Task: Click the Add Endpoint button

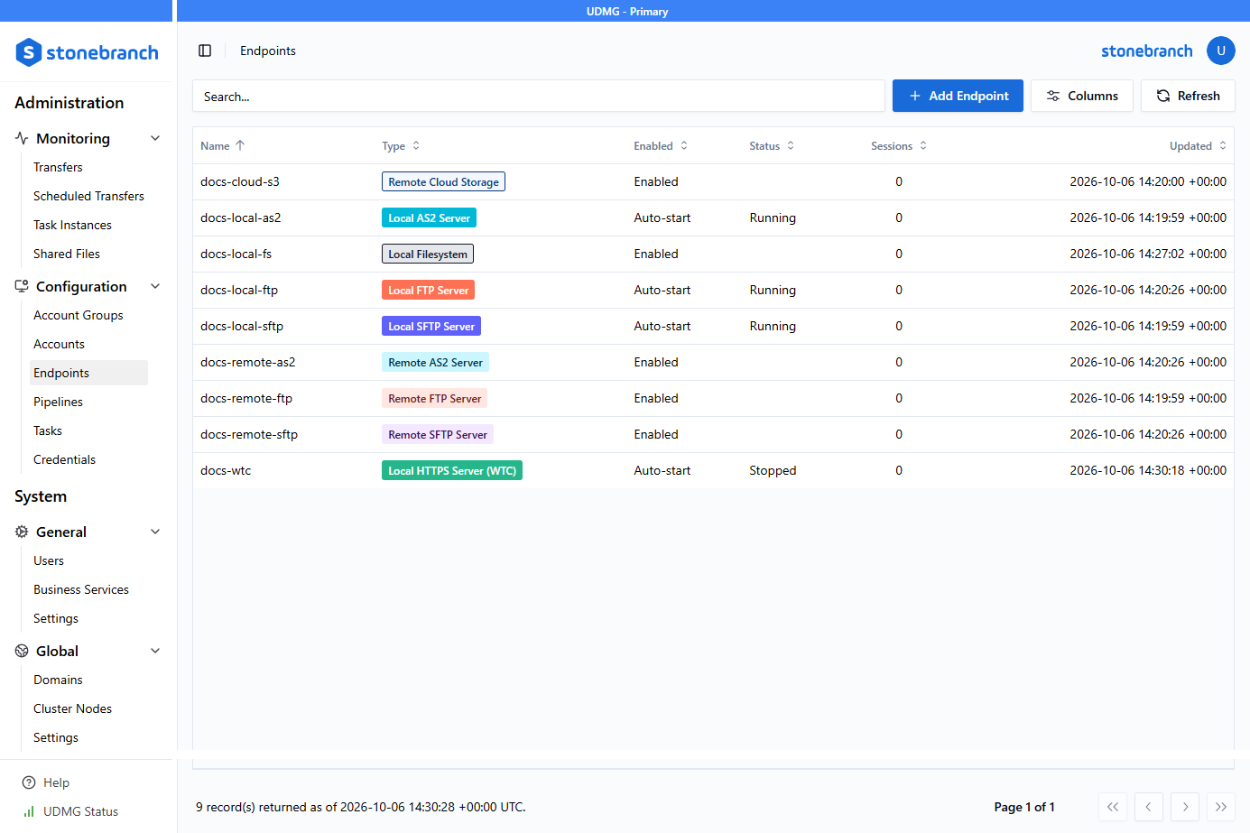Action: coord(958,96)
